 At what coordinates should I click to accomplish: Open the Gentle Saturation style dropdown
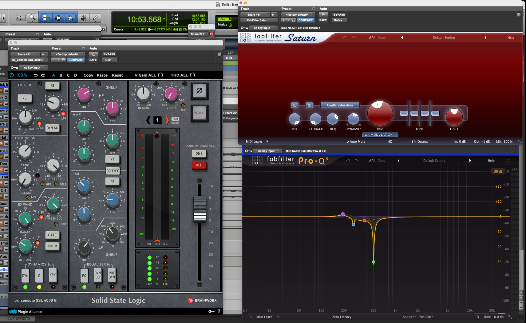pos(340,105)
